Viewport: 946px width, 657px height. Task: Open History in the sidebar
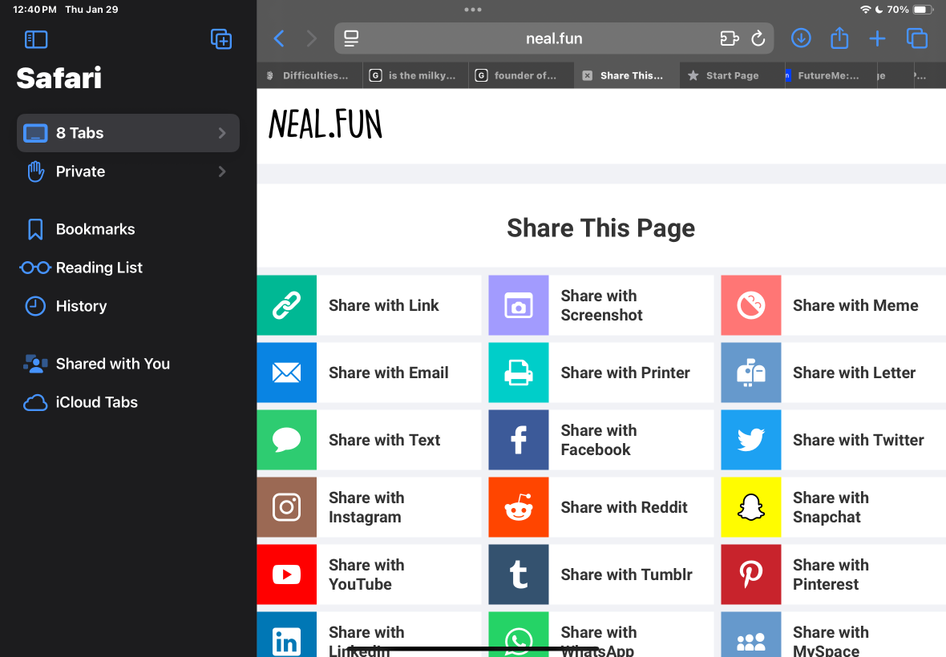67,306
